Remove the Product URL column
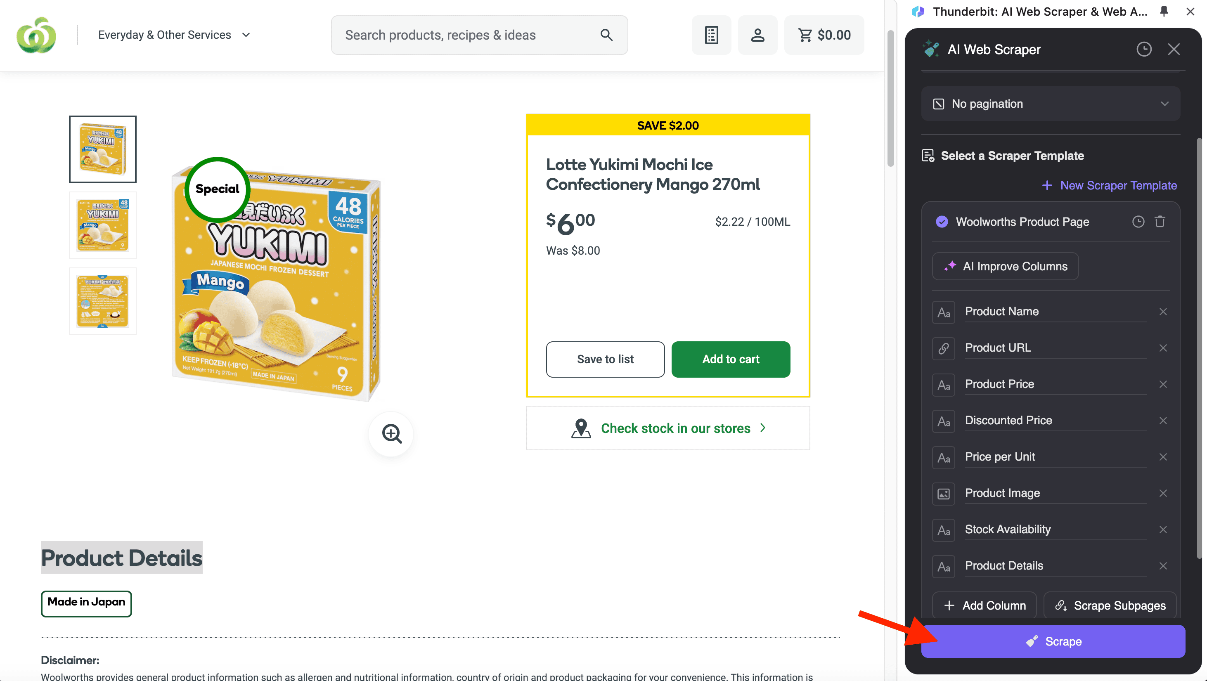Image resolution: width=1207 pixels, height=681 pixels. pos(1163,348)
